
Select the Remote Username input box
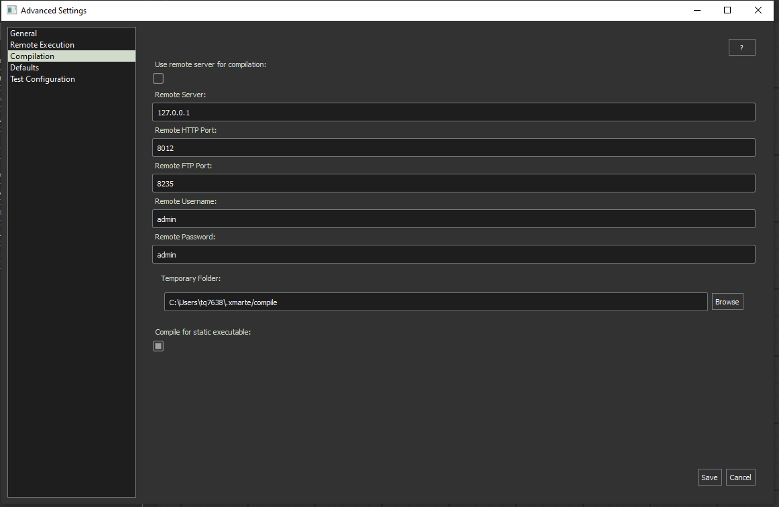click(454, 219)
